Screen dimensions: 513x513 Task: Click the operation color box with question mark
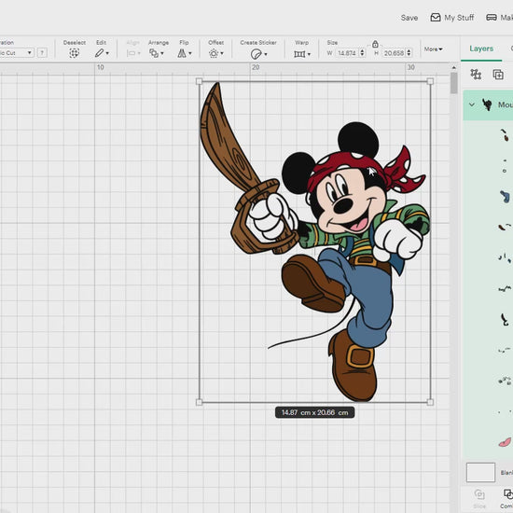[42, 52]
